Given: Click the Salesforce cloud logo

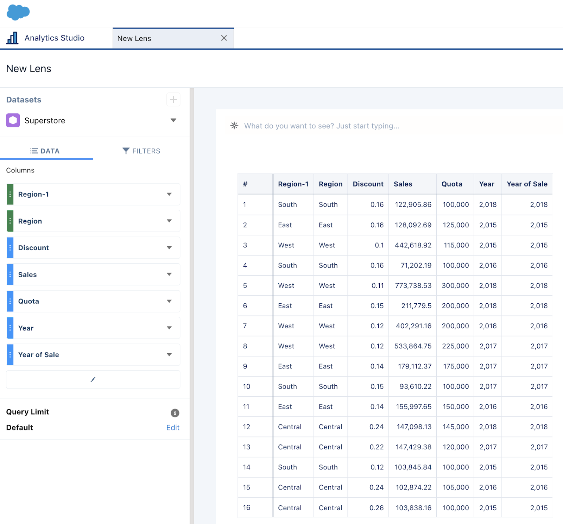Looking at the screenshot, I should pos(18,12).
